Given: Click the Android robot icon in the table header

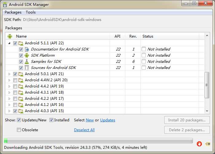Looking at the screenshot, I should (10, 36).
